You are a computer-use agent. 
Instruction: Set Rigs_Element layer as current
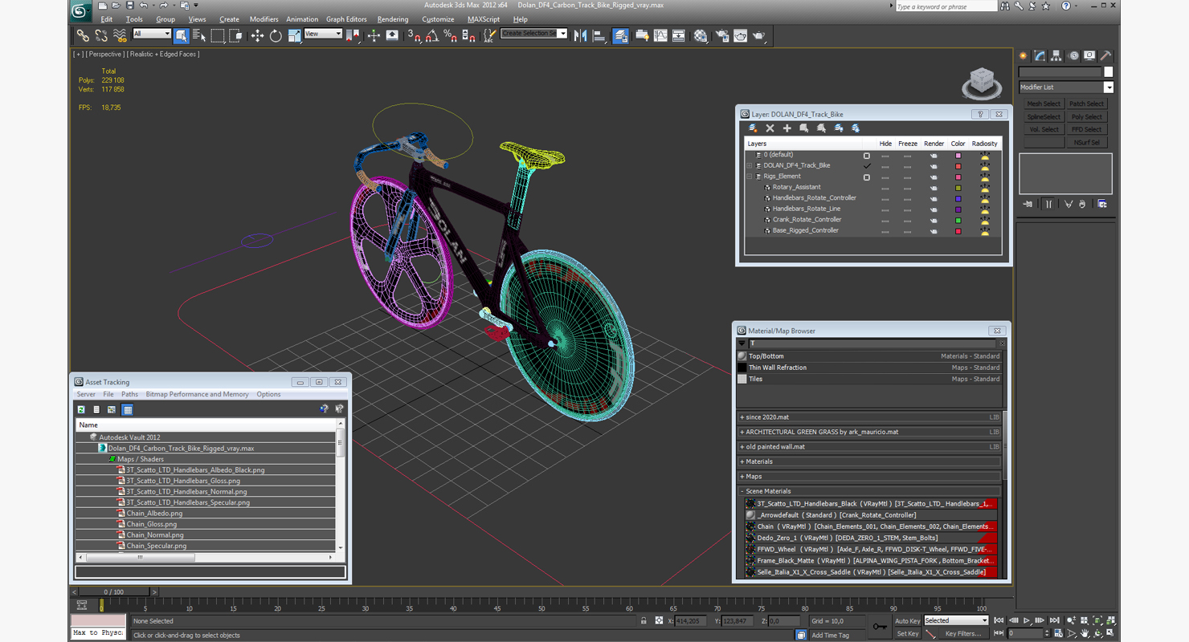tap(866, 177)
